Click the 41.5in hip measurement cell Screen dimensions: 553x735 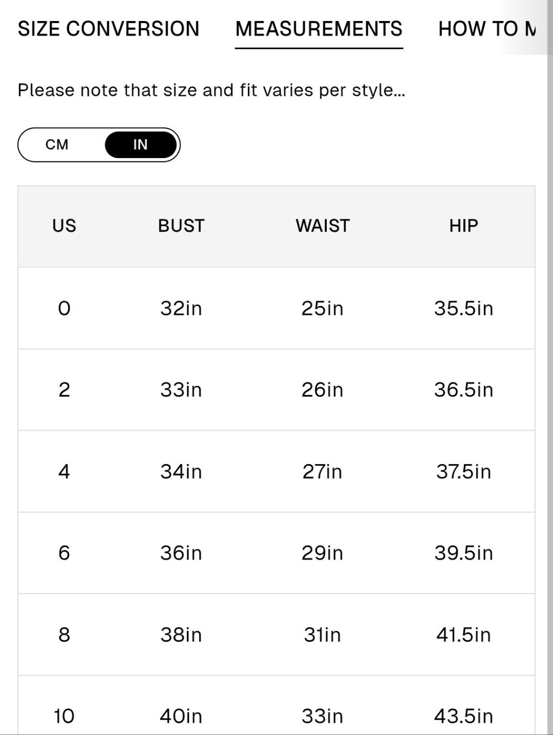tap(463, 634)
